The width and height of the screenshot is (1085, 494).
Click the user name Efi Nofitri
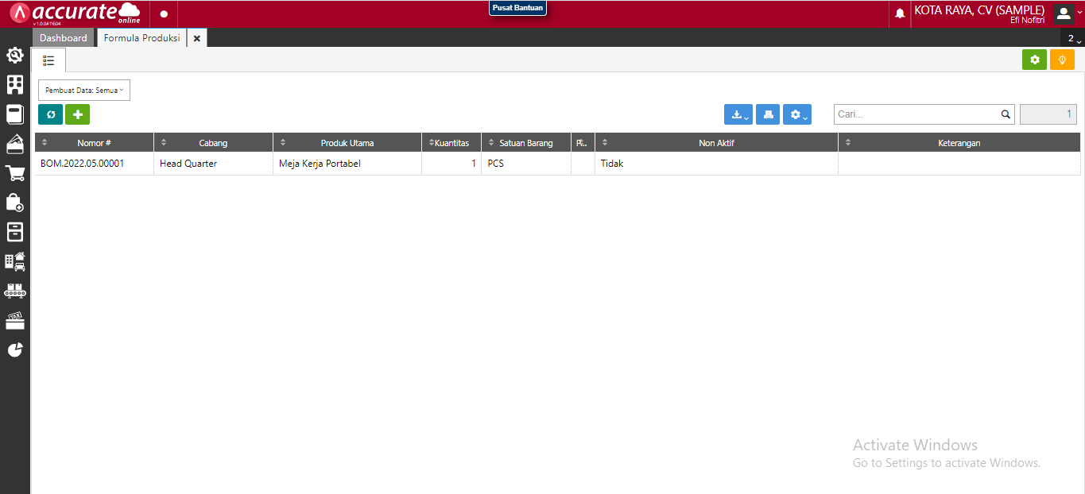click(x=1027, y=20)
